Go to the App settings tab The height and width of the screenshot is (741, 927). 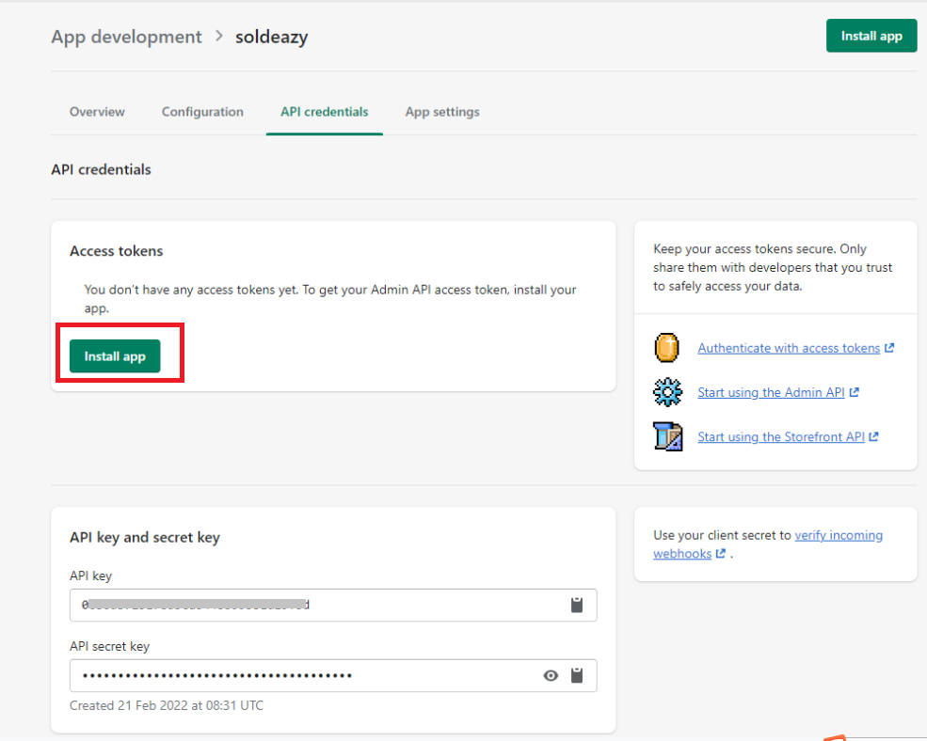tap(442, 112)
